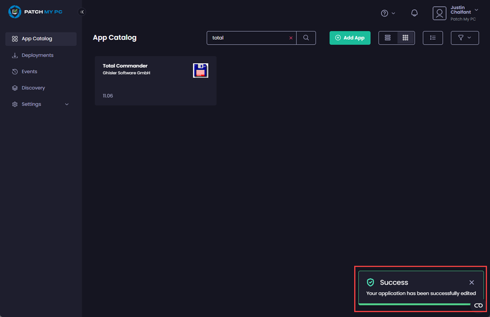Viewport: 490px width, 317px height.
Task: Open the Total Commander app card
Action: pyautogui.click(x=155, y=80)
